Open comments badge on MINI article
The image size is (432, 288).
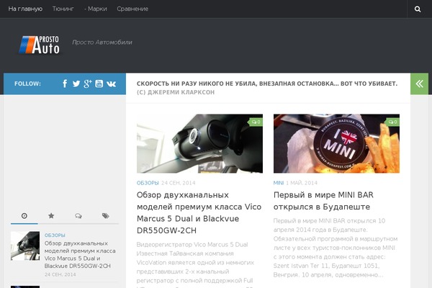392,122
